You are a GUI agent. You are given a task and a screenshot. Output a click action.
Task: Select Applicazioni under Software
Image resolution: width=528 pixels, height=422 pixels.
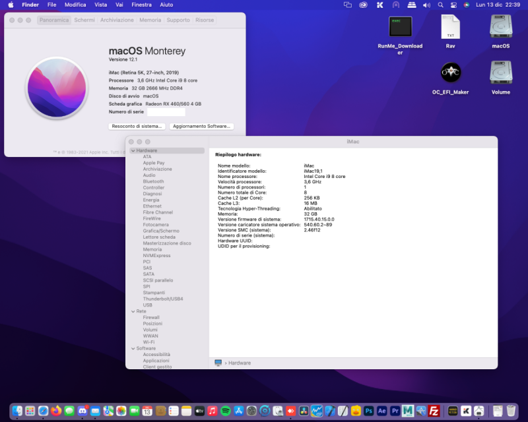point(156,361)
